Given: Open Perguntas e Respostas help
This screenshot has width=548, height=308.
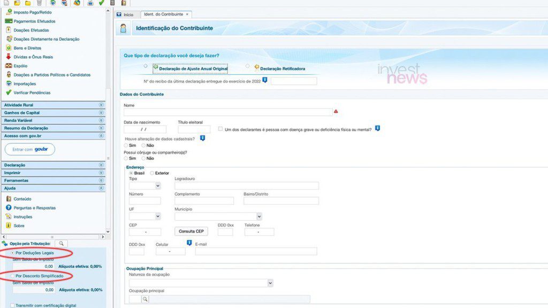Looking at the screenshot, I should [35, 208].
